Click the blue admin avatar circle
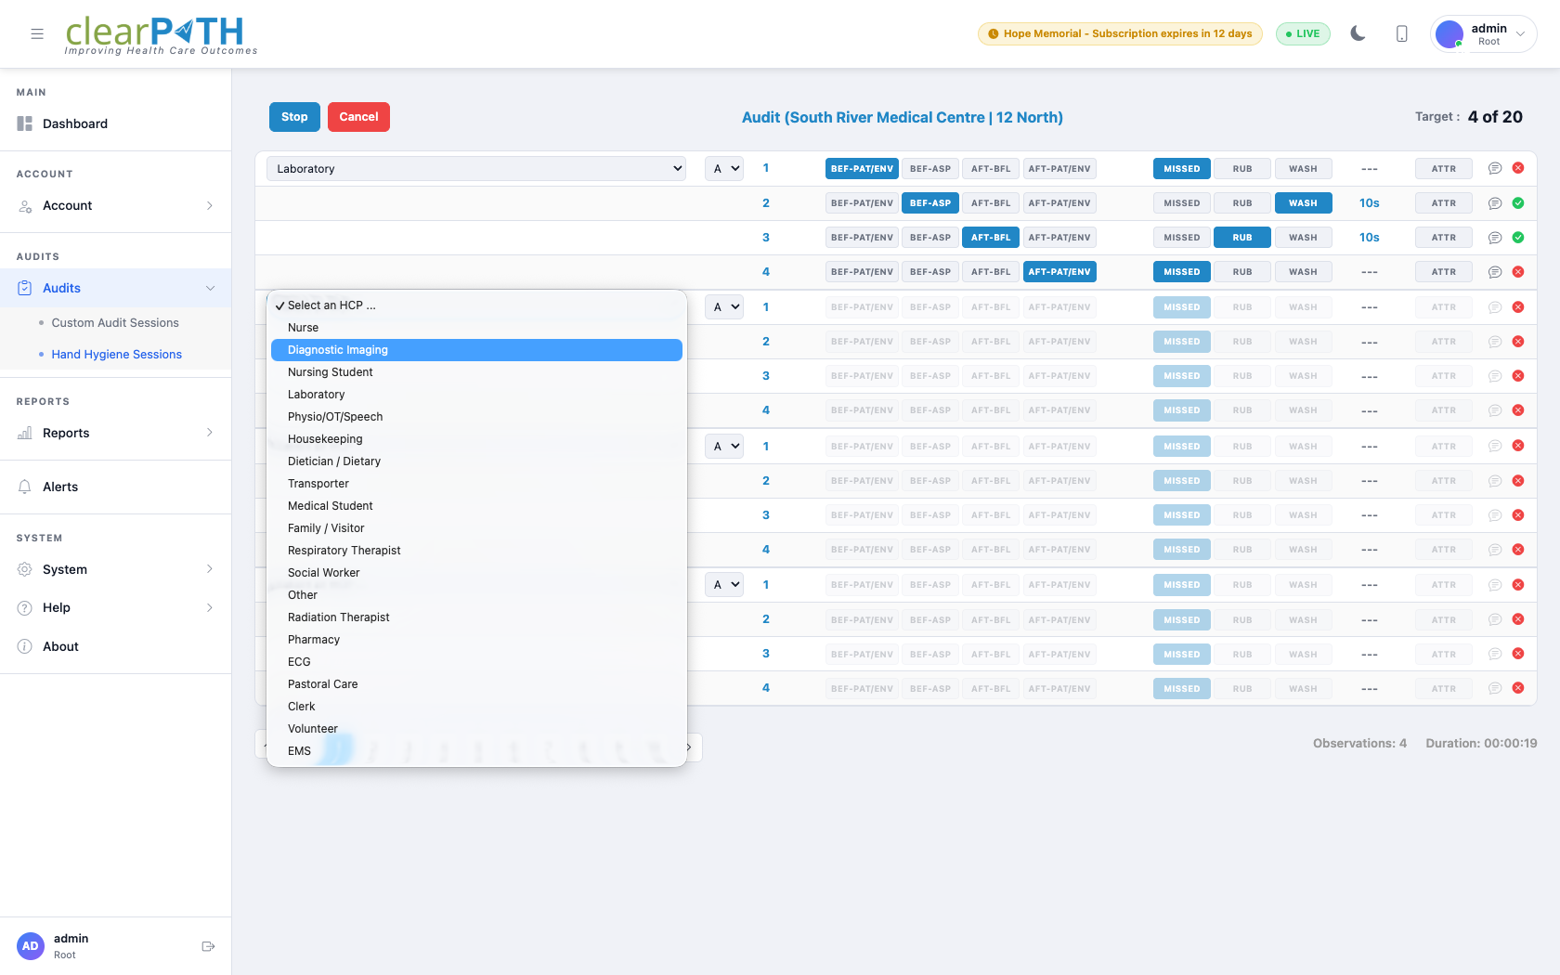1560x975 pixels. point(1449,33)
